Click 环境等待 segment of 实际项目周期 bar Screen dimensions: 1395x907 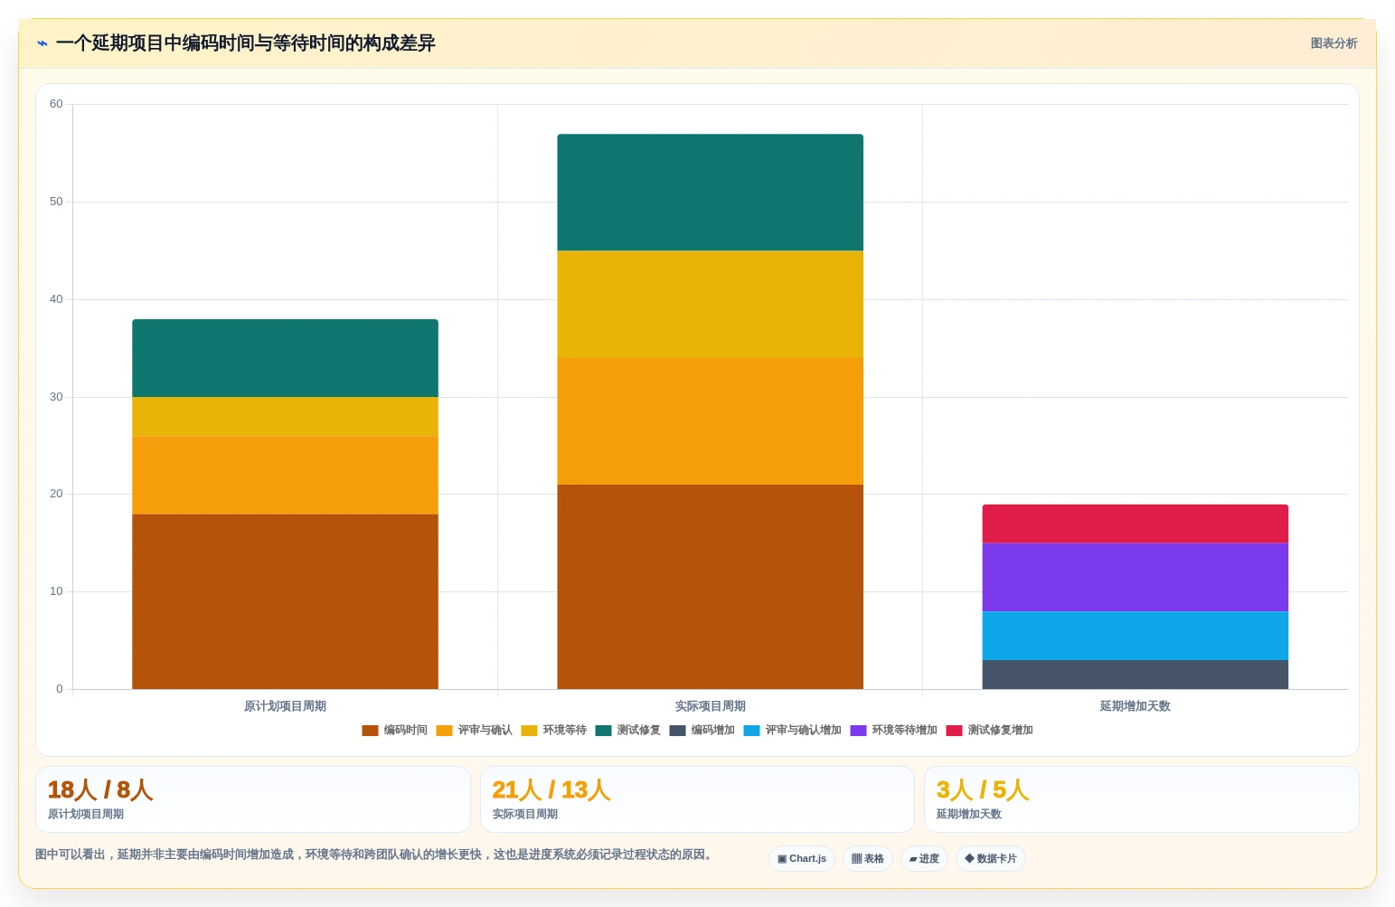tap(710, 305)
